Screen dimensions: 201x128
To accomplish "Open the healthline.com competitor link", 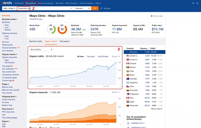I will 137,123.
